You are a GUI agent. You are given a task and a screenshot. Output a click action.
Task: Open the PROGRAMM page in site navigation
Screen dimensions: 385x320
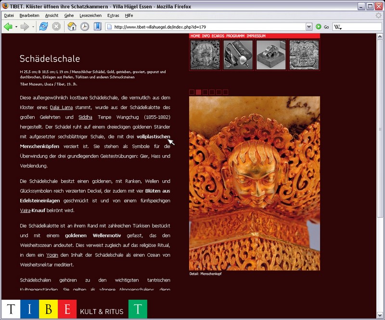[x=235, y=36]
